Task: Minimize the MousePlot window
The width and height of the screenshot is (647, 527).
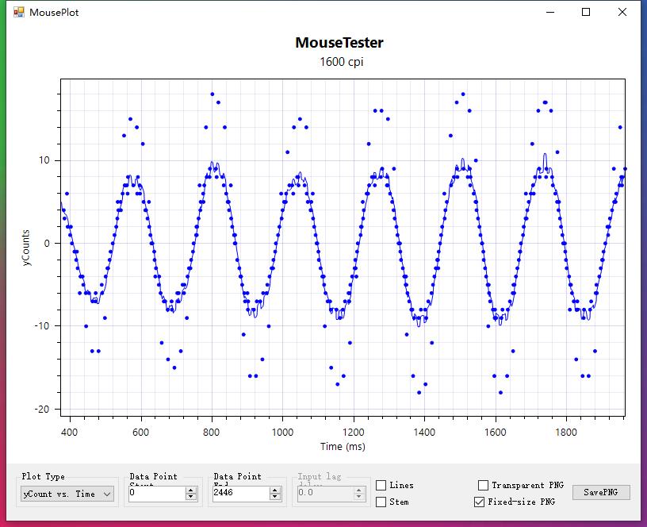Action: [x=549, y=12]
